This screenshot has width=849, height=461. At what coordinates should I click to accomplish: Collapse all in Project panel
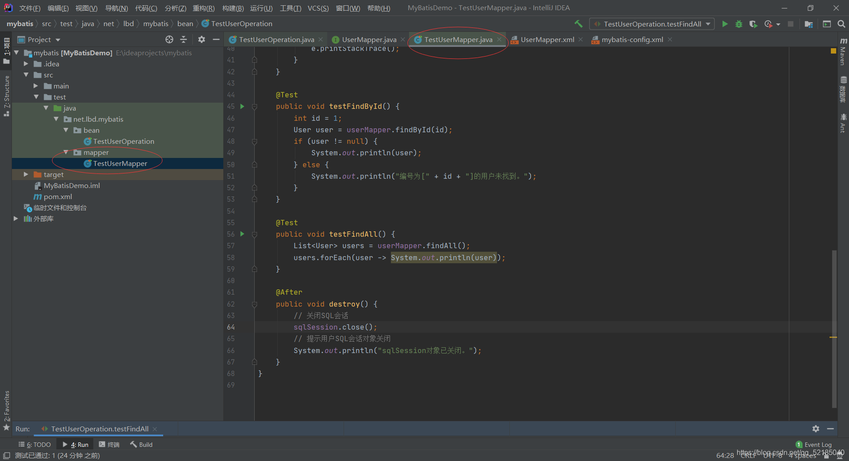click(x=184, y=39)
